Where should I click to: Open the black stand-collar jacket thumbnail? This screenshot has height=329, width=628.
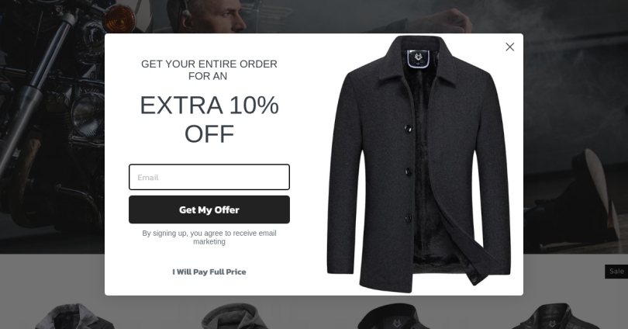(395, 316)
